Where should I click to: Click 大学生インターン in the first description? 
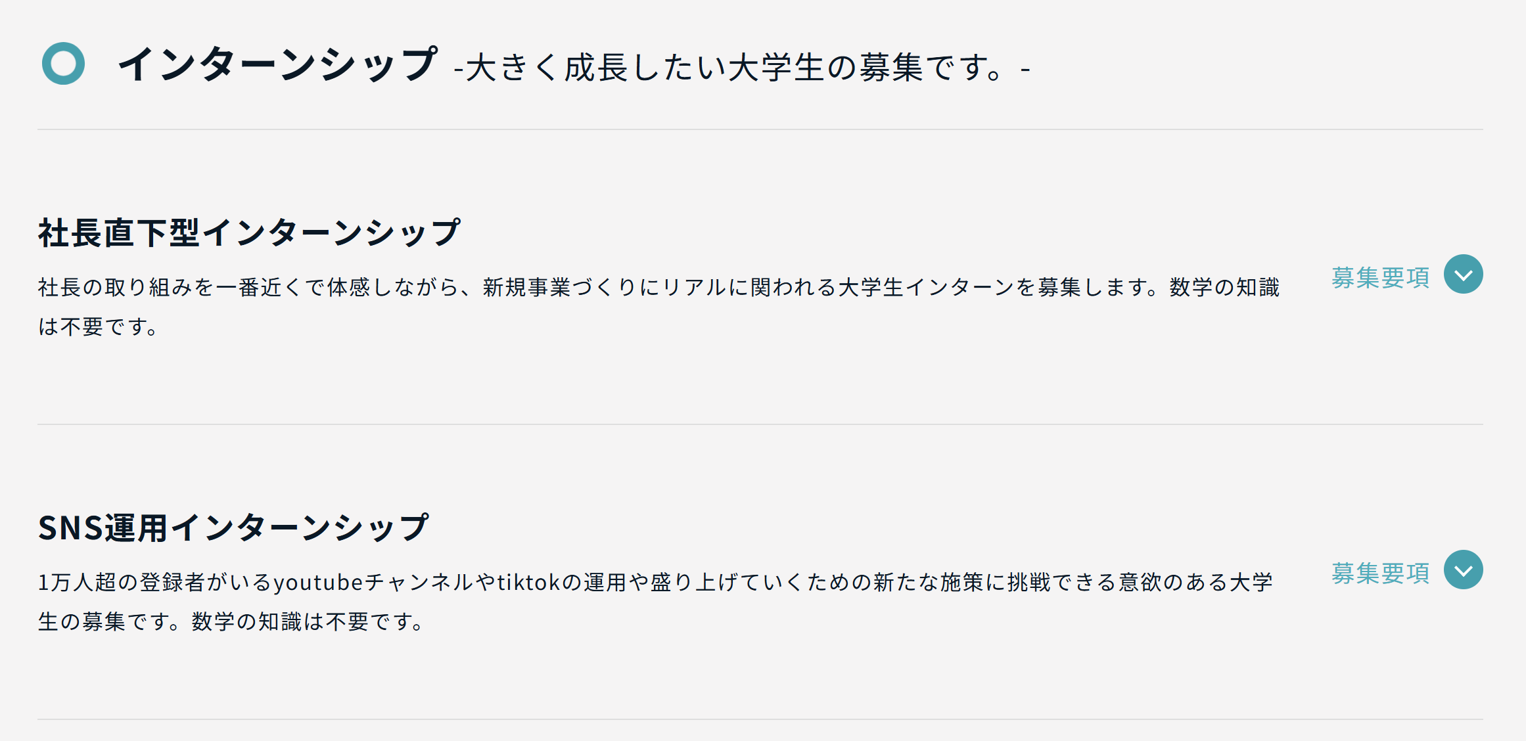pos(927,287)
